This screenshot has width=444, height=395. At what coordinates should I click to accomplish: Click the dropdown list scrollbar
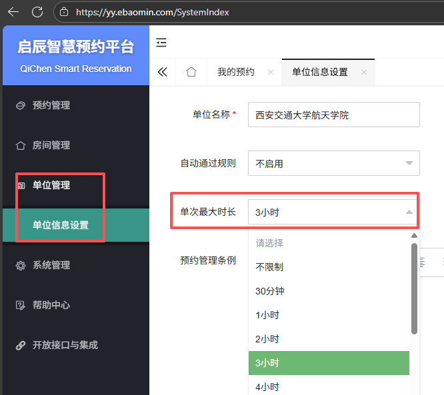[414, 286]
